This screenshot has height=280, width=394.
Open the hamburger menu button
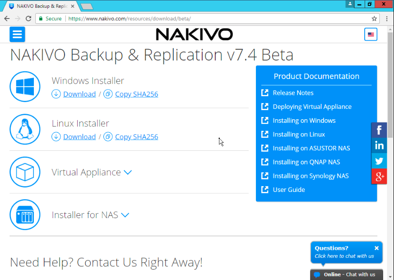click(17, 34)
